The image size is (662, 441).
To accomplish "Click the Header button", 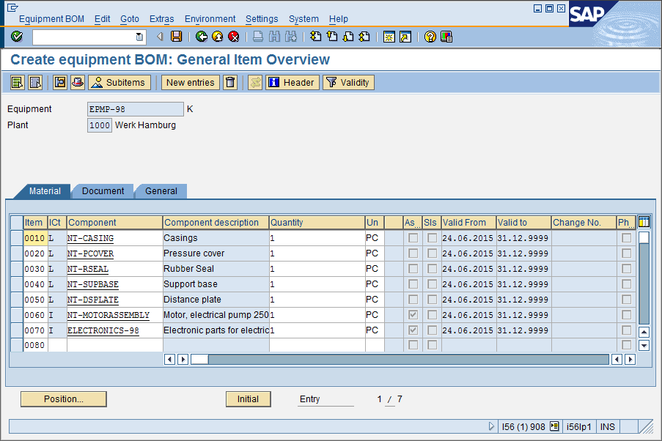I will [293, 82].
